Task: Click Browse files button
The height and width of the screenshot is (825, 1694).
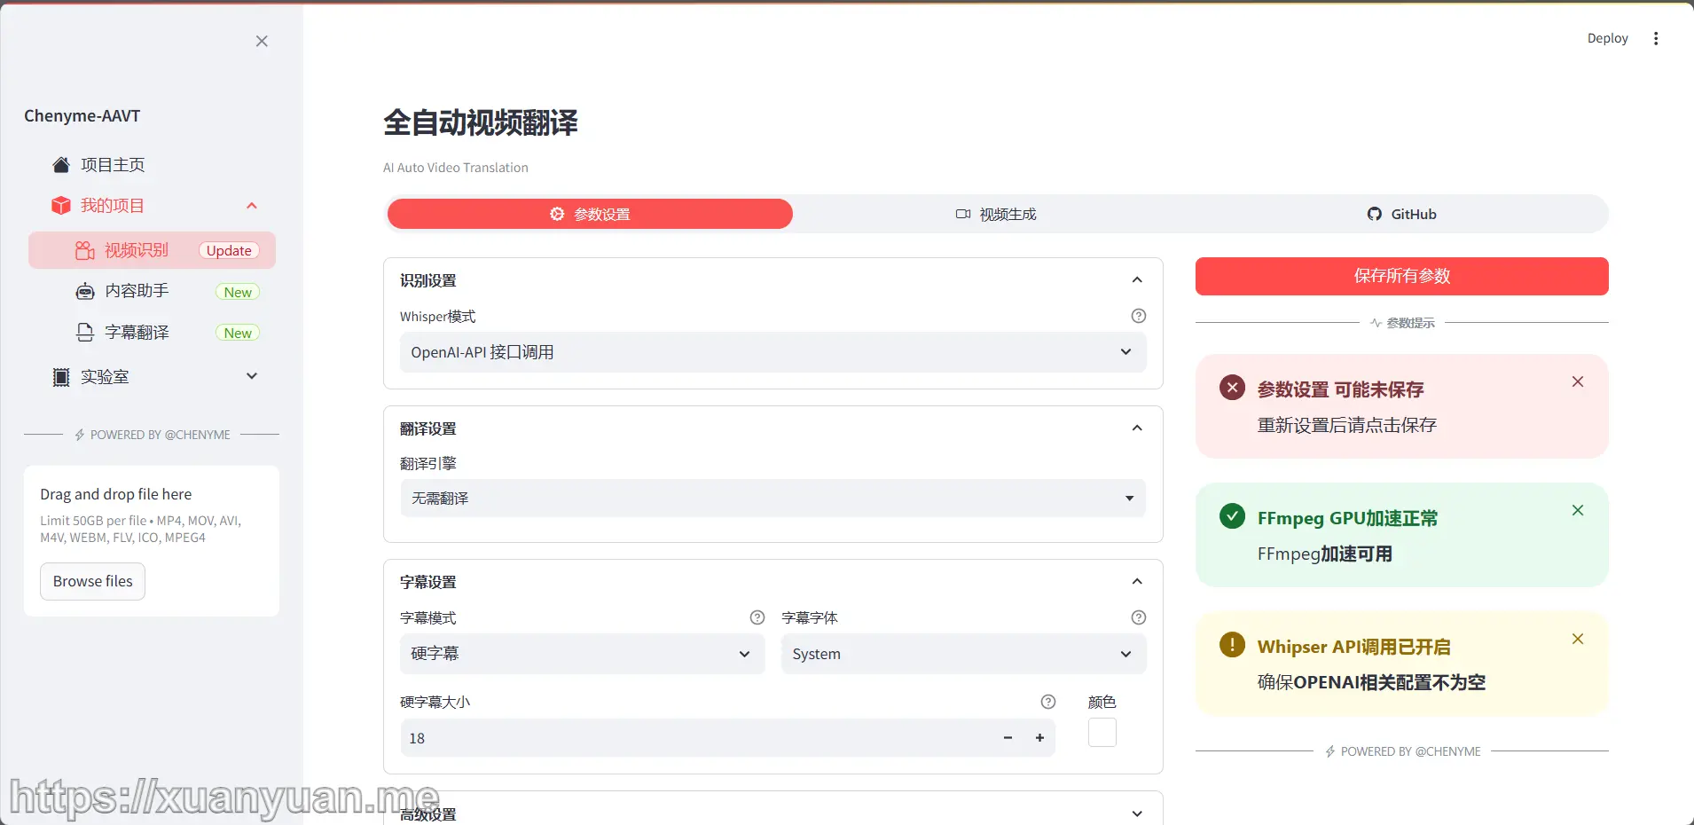Action: (x=92, y=581)
